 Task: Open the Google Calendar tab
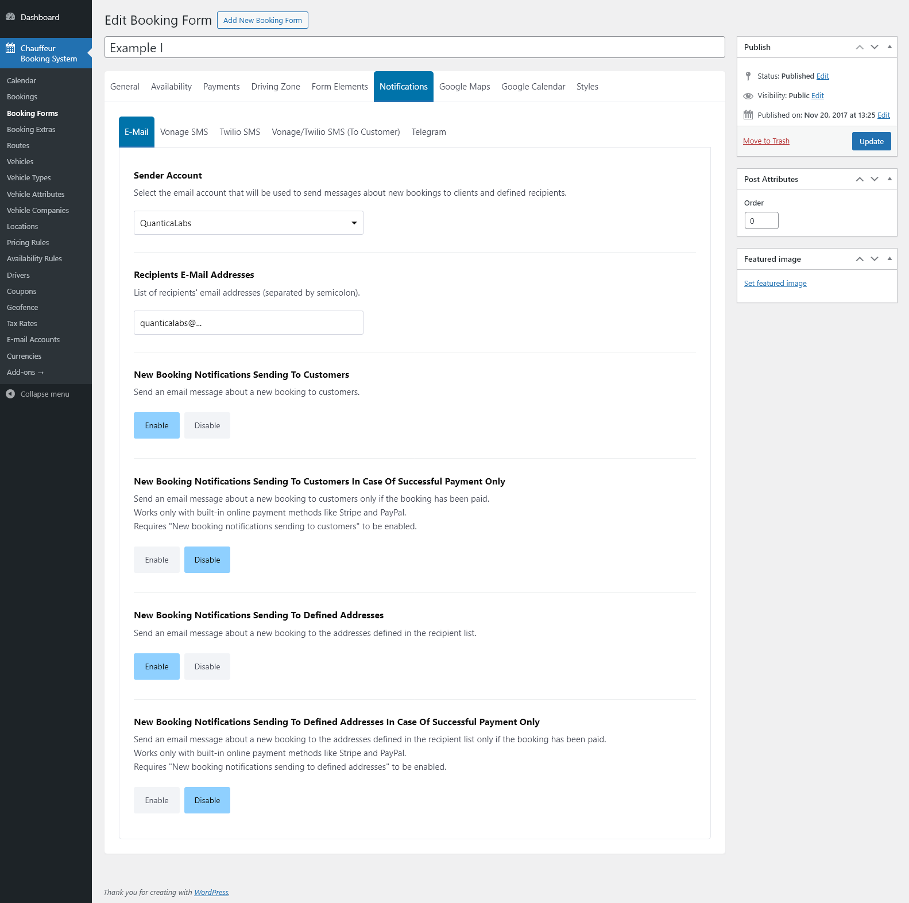pyautogui.click(x=533, y=87)
